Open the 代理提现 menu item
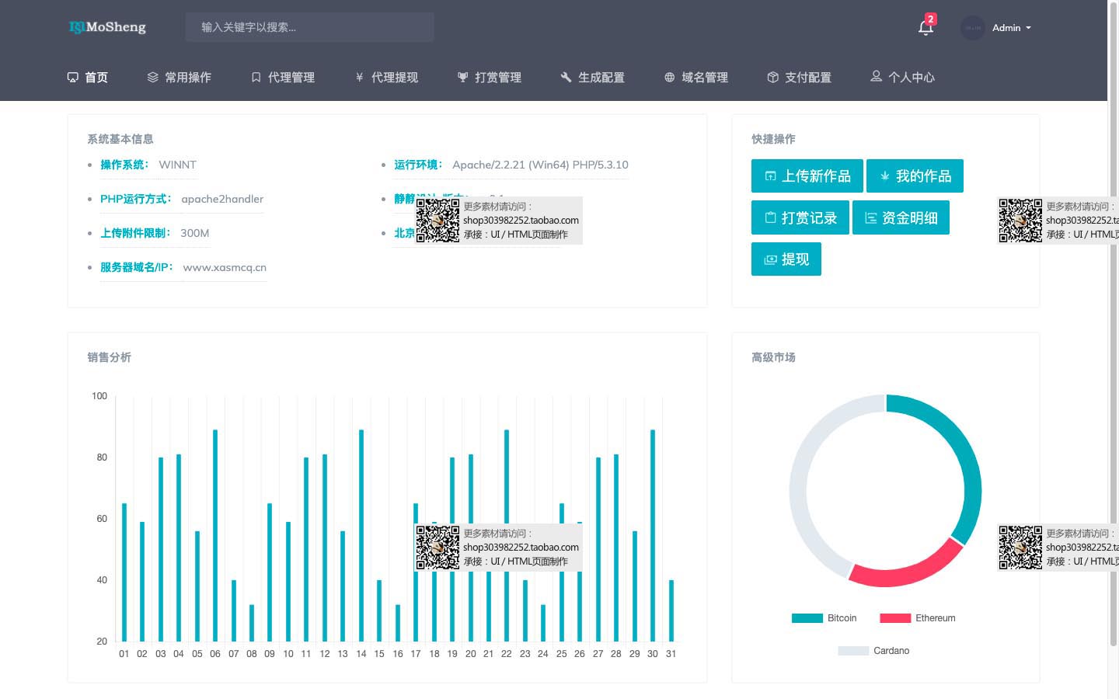Image resolution: width=1119 pixels, height=699 pixels. [386, 77]
